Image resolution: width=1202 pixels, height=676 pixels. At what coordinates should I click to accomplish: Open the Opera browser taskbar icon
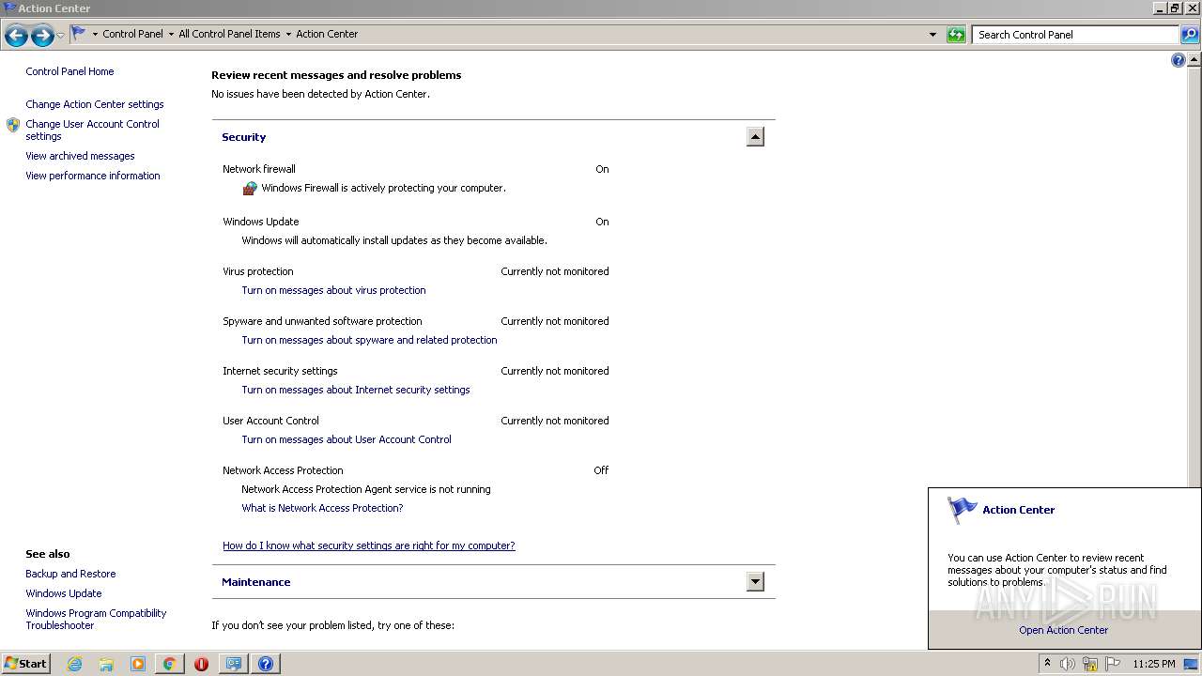click(x=201, y=664)
